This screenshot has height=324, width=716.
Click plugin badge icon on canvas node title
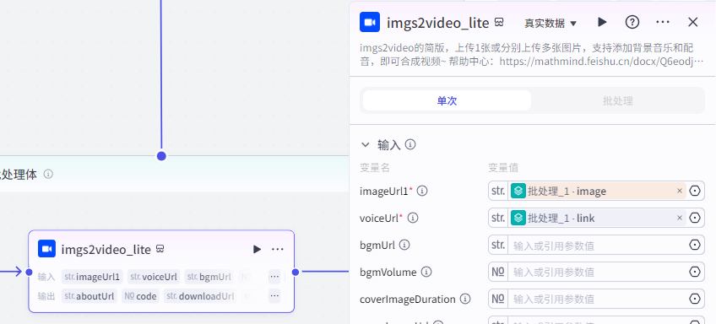[x=160, y=249]
